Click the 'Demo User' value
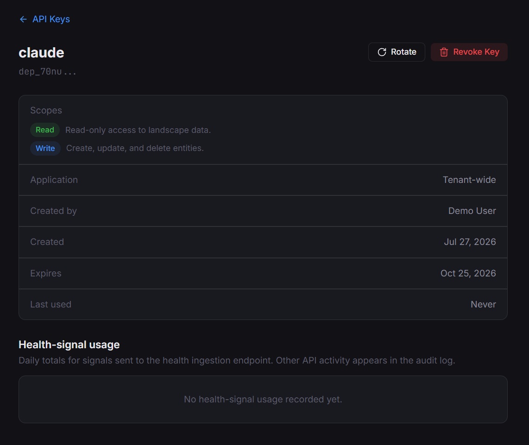Viewport: 529px width, 445px height. 472,211
